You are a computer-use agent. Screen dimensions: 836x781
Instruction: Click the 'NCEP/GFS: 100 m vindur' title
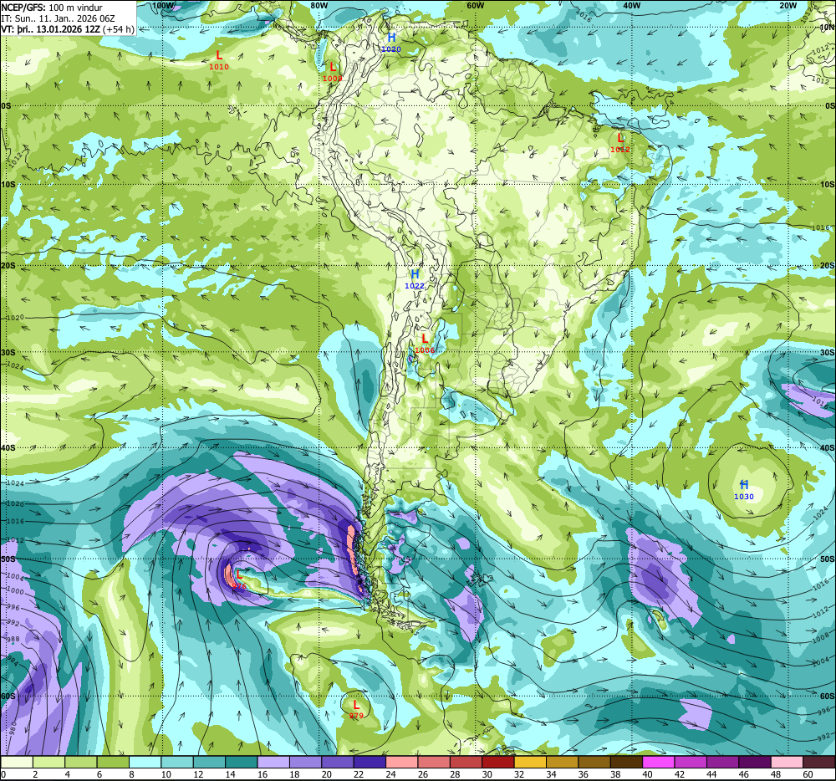[52, 8]
